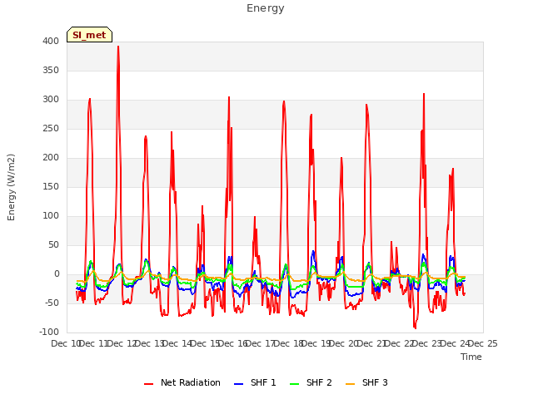The width and height of the screenshot is (533, 399).
Task: Click the Dec 10 x-axis tick label
Action: coord(65,344)
